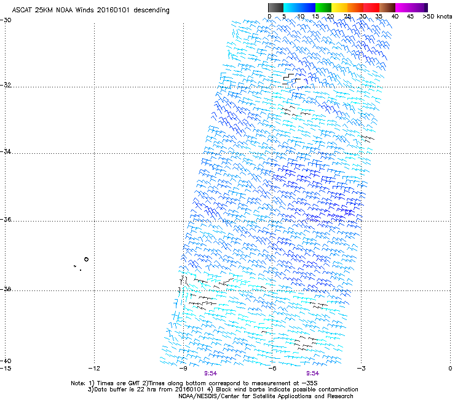Screen dimensions: 455x400
Task: Click the longitude label 0
Action: pos(450,369)
